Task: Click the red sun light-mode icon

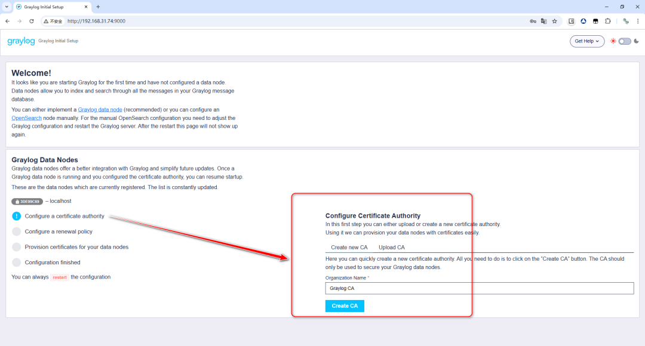Action: 613,41
